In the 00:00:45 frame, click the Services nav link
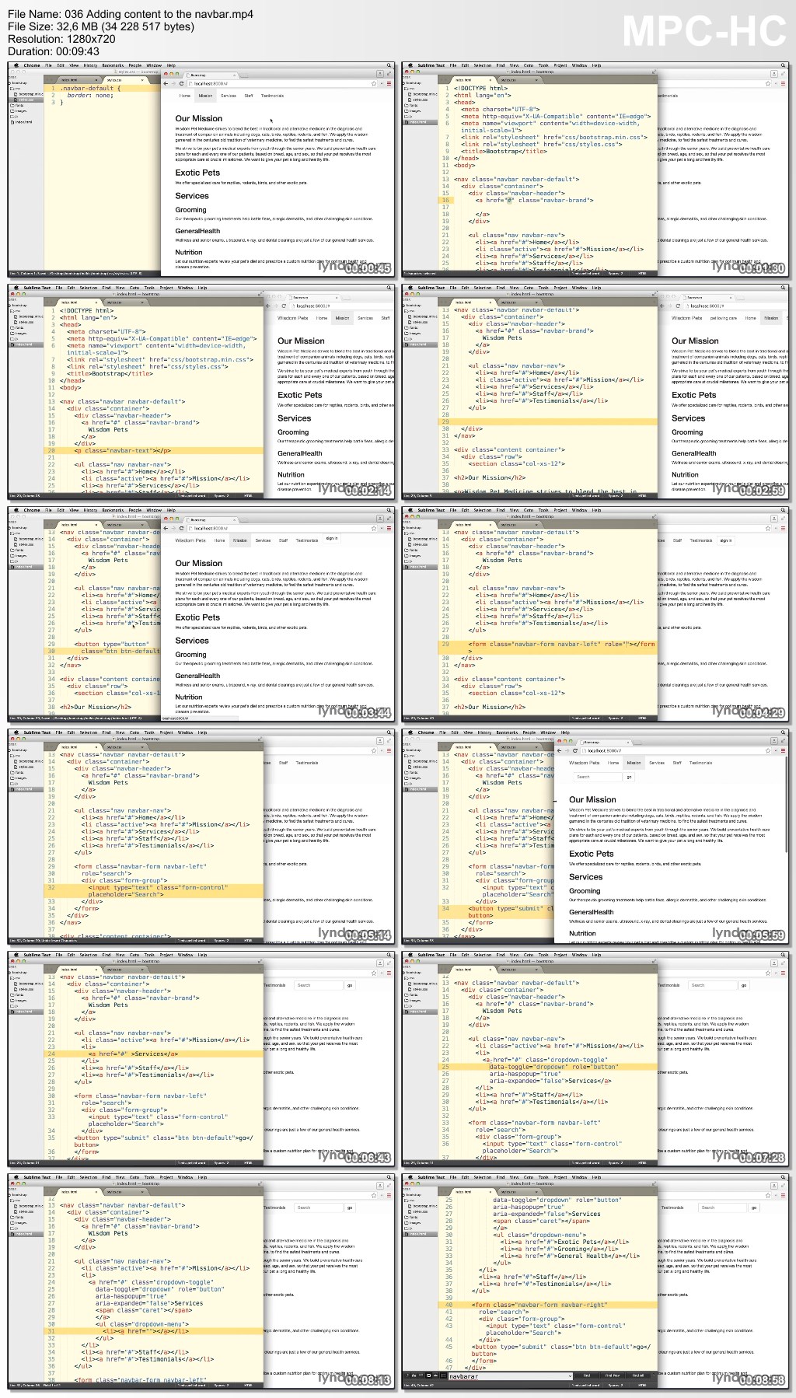Viewport: 796px width, 1398px height. pyautogui.click(x=229, y=96)
